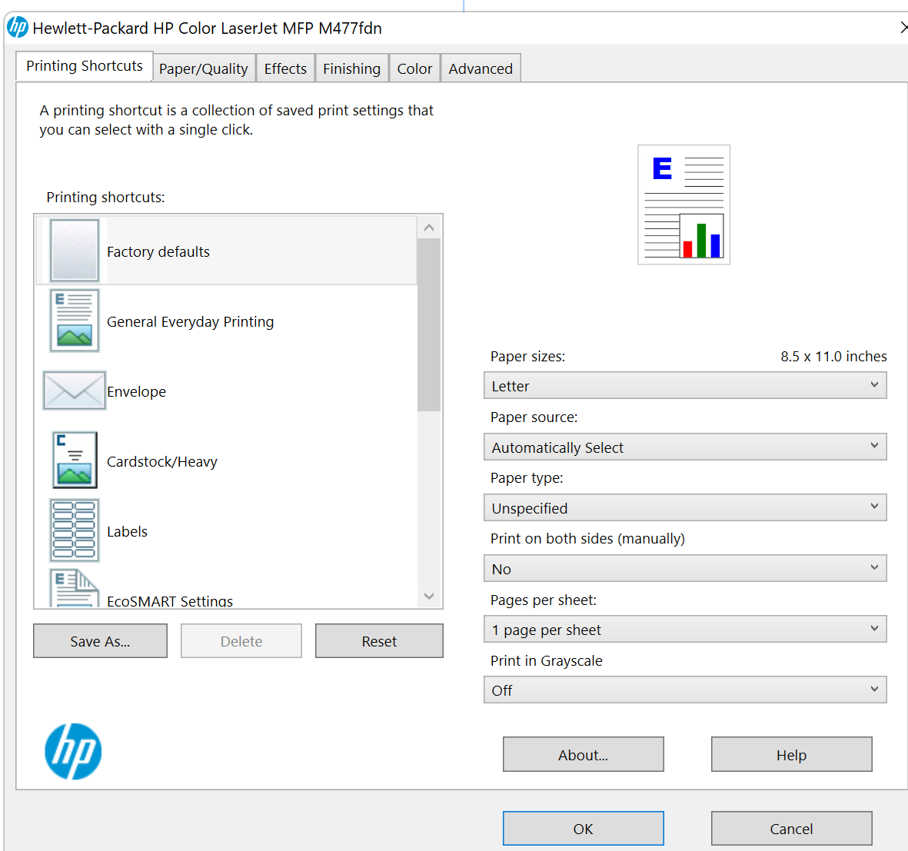Screen dimensions: 908x851
Task: Open the Color tab
Action: click(414, 68)
